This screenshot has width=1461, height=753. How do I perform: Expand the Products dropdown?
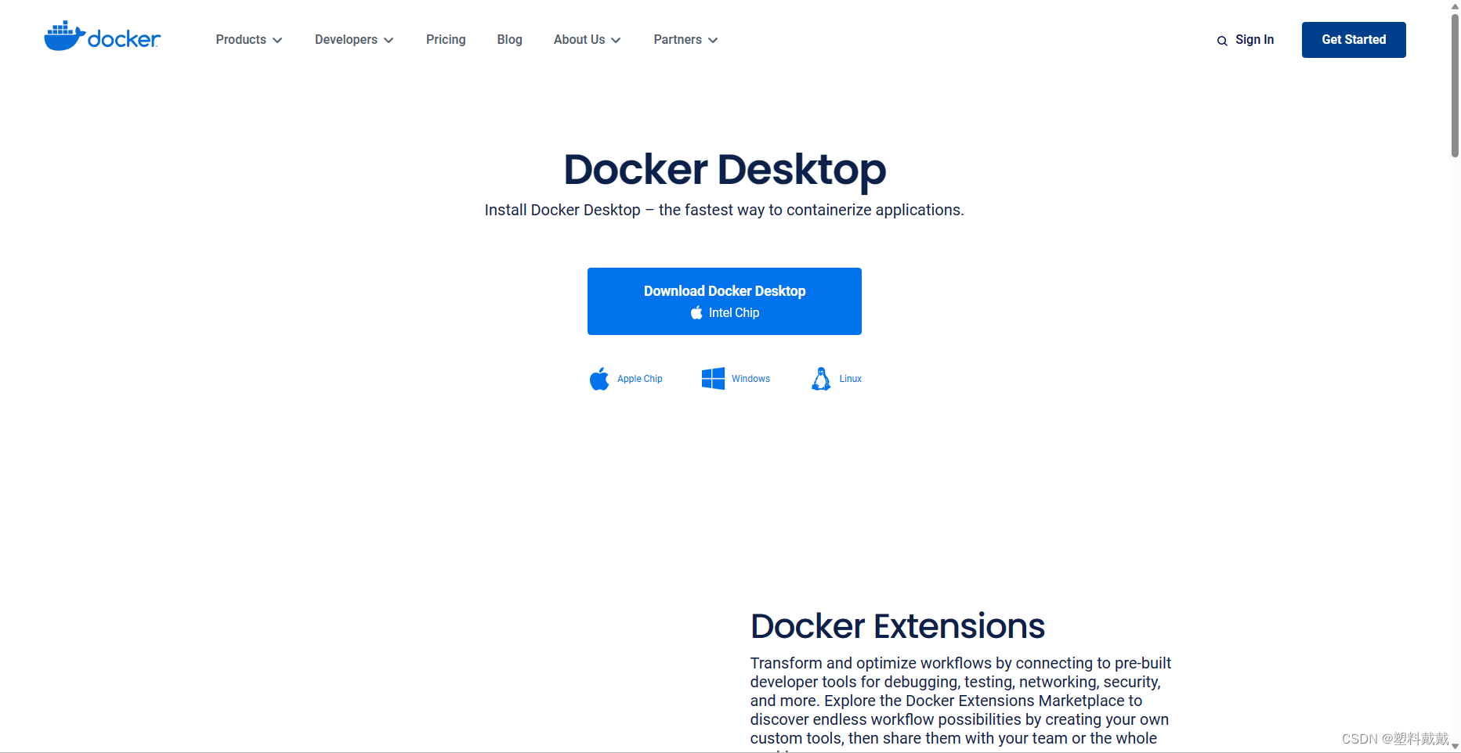click(248, 39)
